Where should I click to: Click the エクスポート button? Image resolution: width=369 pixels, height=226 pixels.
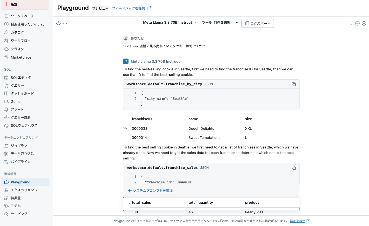coord(257,23)
